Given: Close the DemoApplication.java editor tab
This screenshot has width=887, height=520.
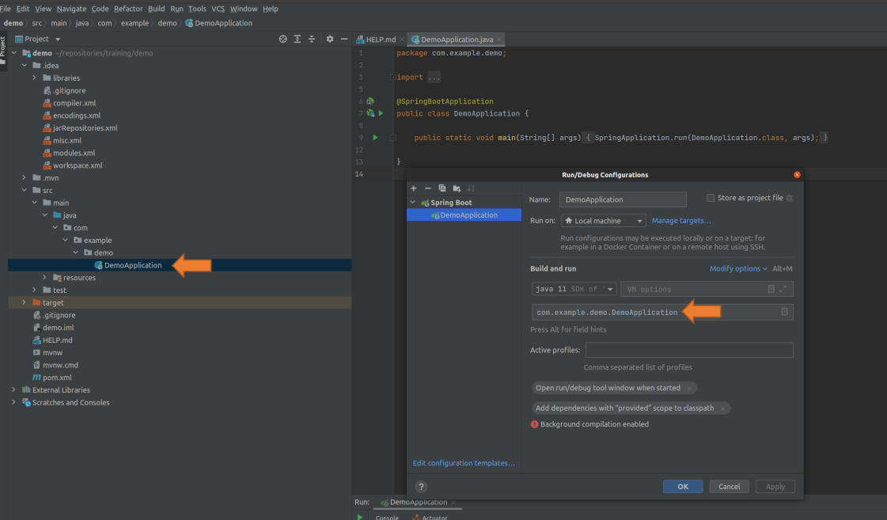Looking at the screenshot, I should click(499, 40).
